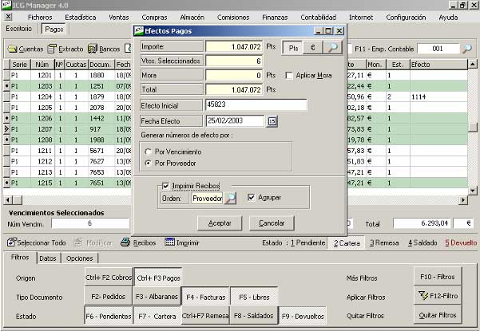Toggle the Imprimir Recibos checkbox
Screen dimensions: 480x331
pyautogui.click(x=166, y=185)
